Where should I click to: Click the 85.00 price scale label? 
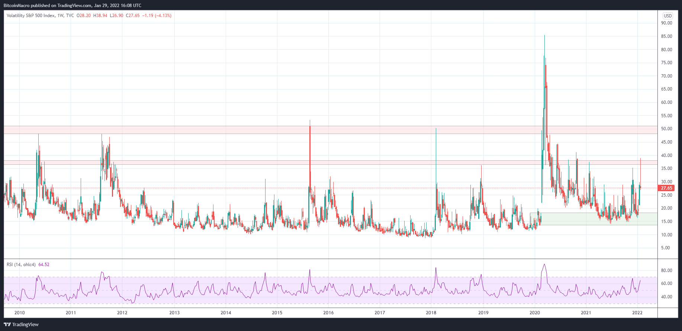pos(666,36)
